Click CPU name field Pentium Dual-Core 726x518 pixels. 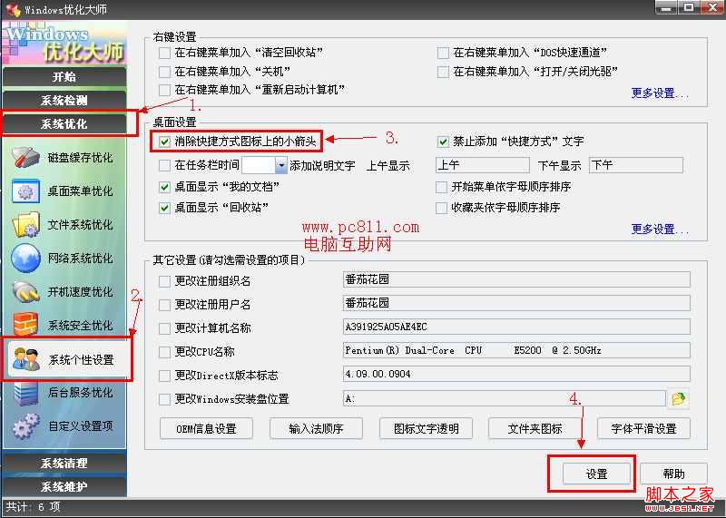click(516, 350)
